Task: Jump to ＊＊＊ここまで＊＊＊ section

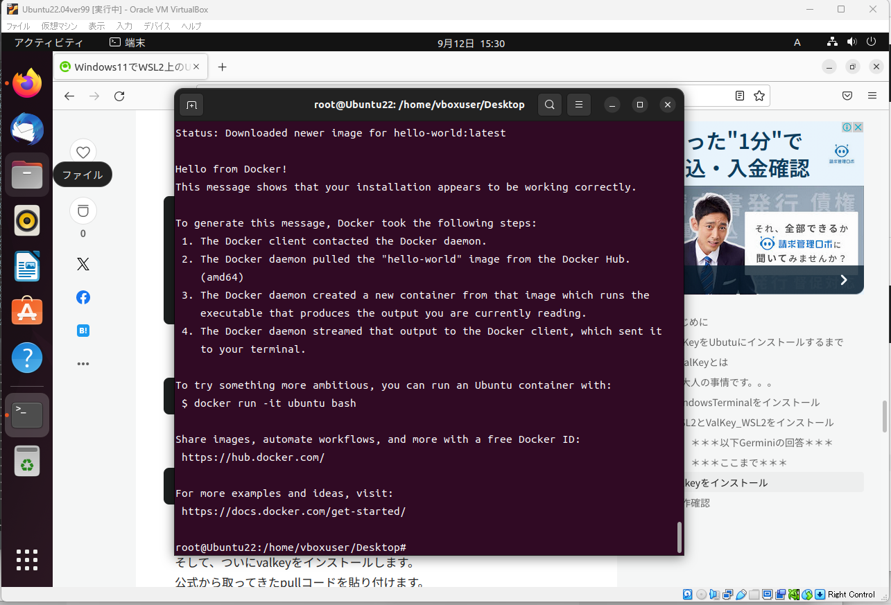Action: point(739,463)
